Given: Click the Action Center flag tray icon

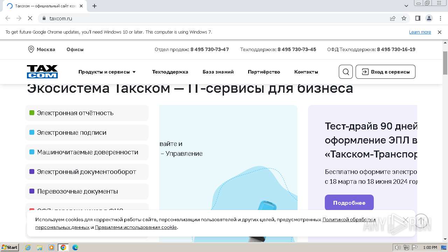Looking at the screenshot, I should (415, 247).
